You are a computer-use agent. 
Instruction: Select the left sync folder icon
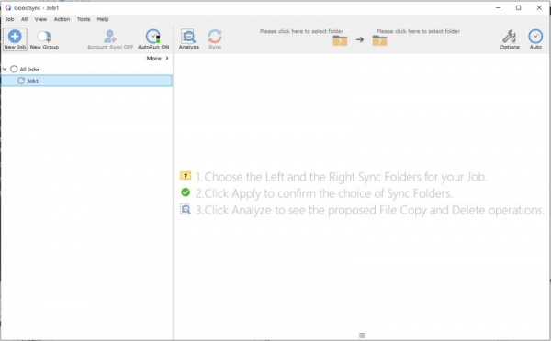[x=340, y=40]
